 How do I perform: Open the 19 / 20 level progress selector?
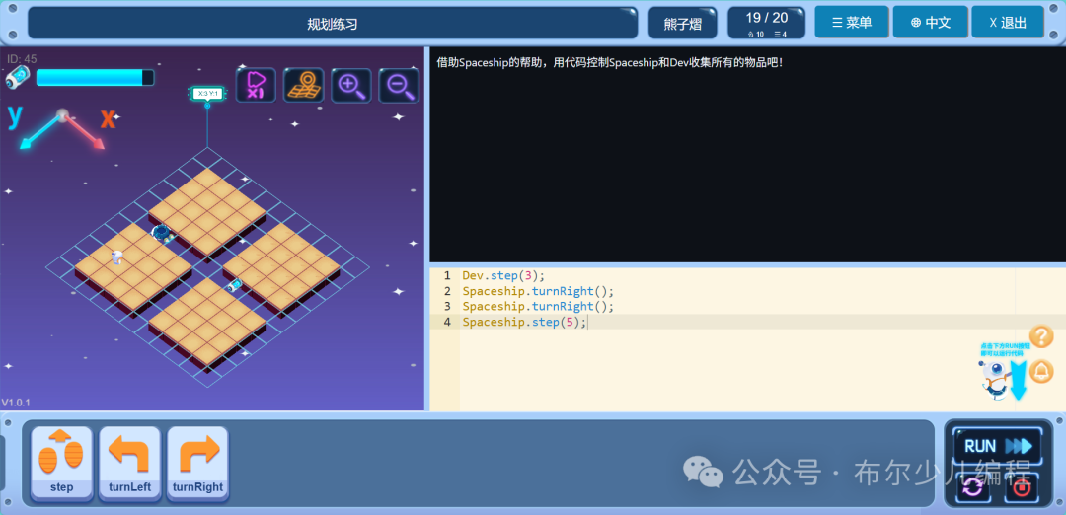[766, 23]
